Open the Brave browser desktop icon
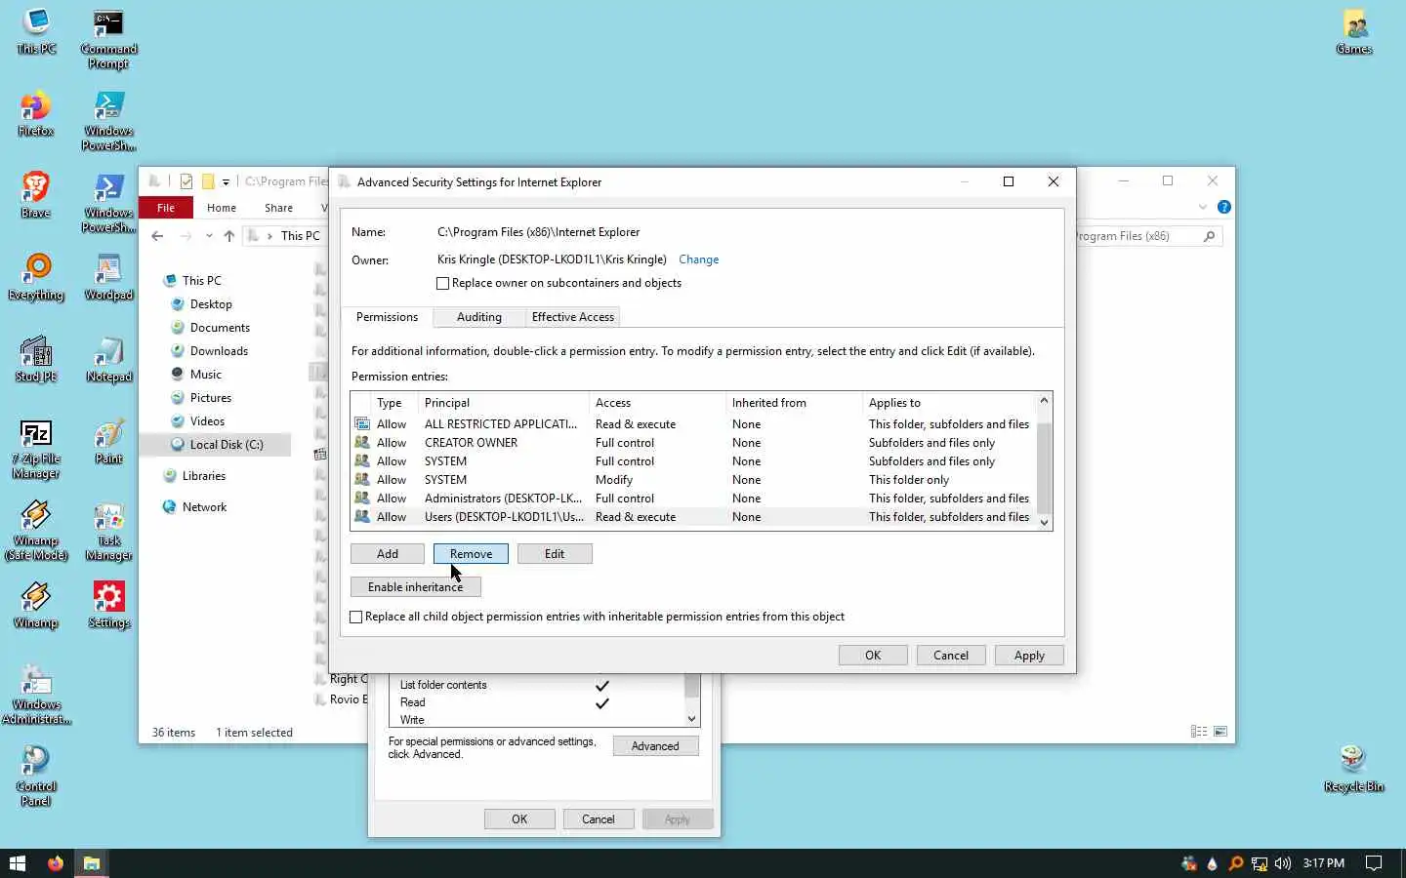The image size is (1406, 878). coord(36,196)
